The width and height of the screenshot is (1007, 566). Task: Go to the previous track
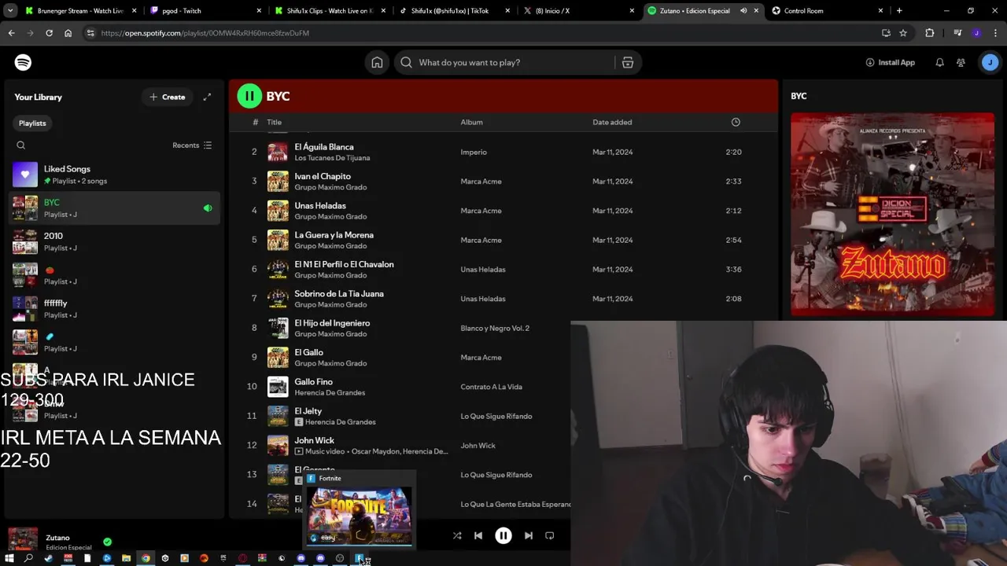(x=478, y=535)
